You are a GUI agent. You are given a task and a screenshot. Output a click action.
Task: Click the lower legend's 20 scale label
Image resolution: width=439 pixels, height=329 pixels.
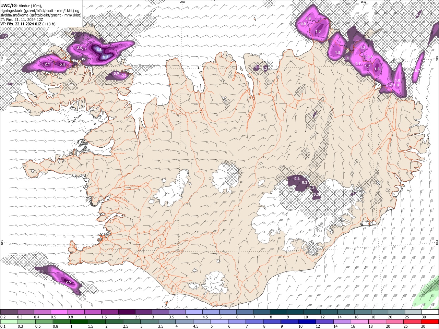(389, 326)
